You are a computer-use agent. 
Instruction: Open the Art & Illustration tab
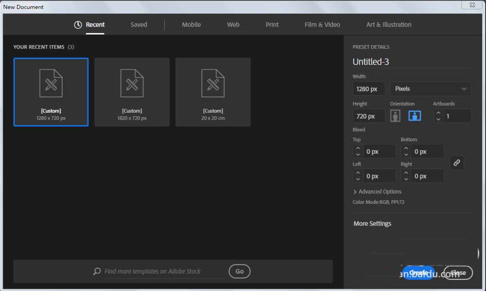tap(389, 24)
